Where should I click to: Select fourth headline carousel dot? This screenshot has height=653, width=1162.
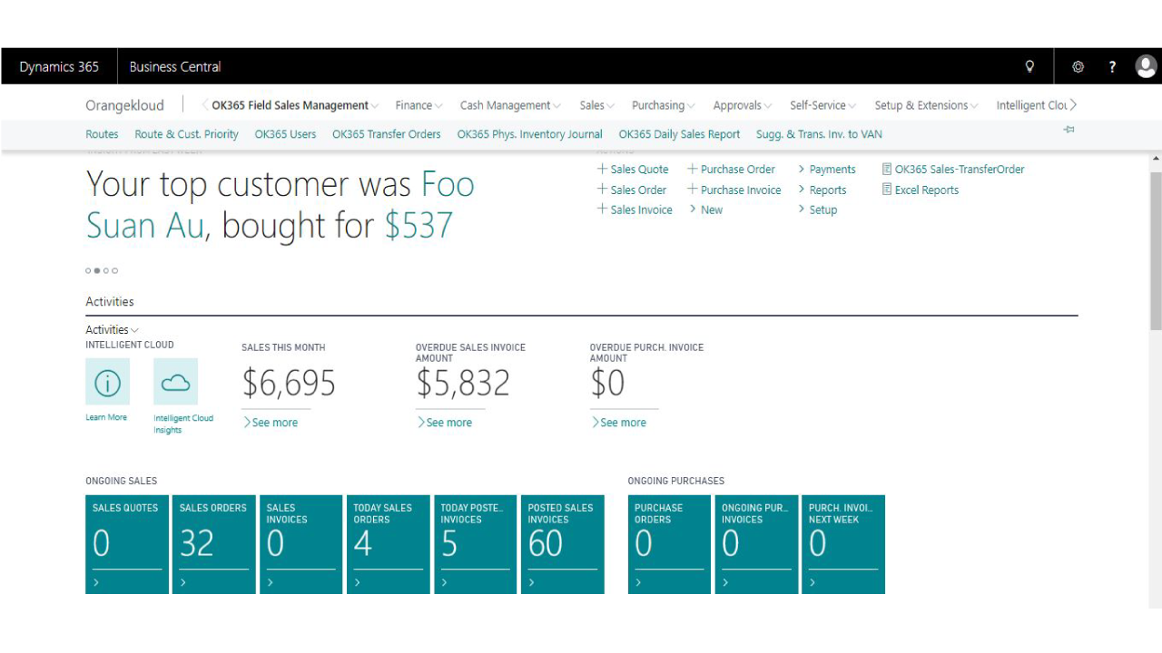coord(115,270)
